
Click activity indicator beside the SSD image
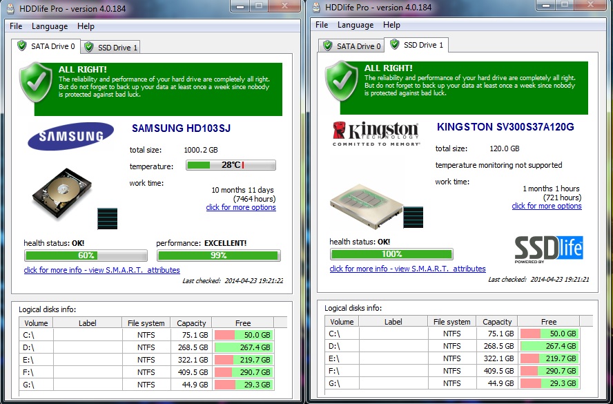413,218
